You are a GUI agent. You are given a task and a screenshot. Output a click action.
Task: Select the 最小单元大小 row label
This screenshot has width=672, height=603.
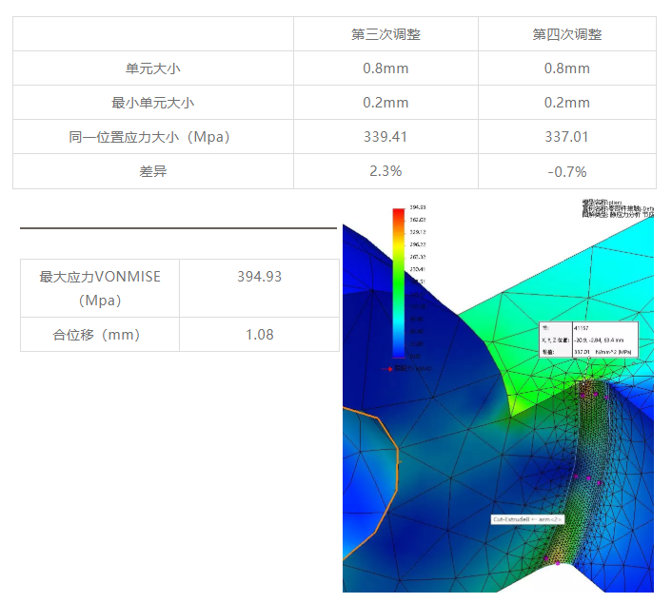152,103
